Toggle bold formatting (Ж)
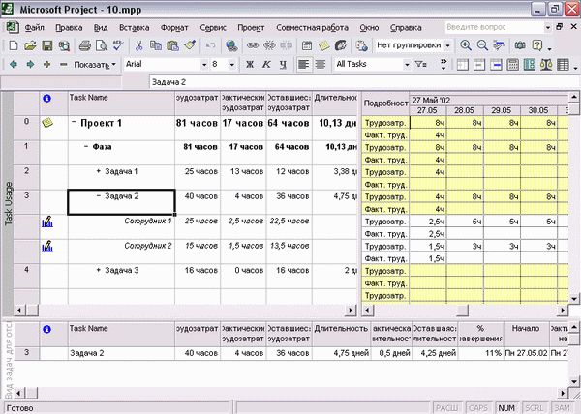This screenshot has height=414, width=581. coord(250,65)
